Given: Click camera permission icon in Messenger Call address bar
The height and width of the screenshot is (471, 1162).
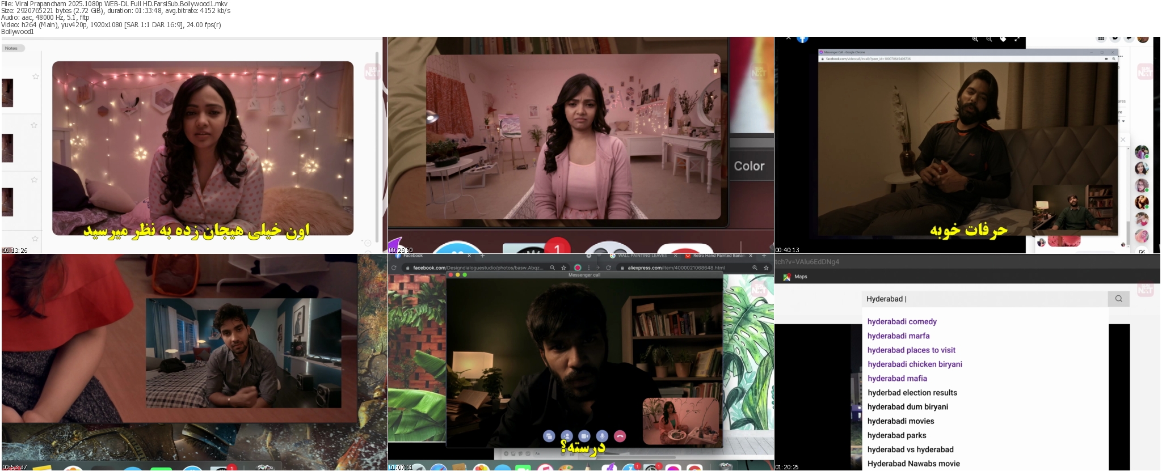Looking at the screenshot, I should coord(1106,58).
